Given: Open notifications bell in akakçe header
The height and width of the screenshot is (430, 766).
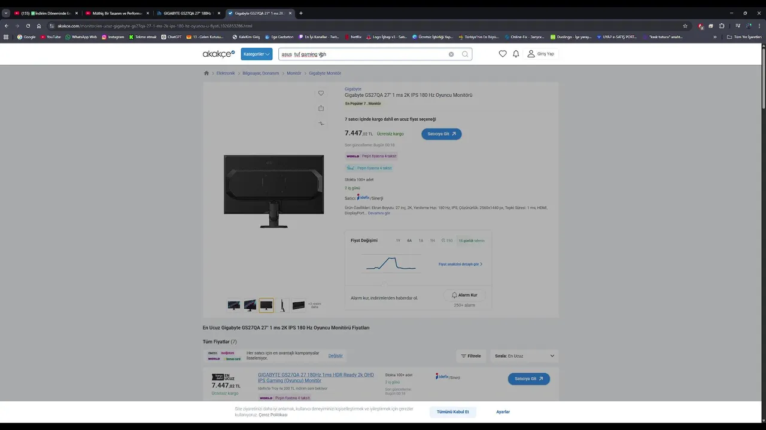Looking at the screenshot, I should [516, 54].
